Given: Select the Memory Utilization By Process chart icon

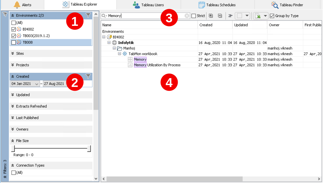Looking at the screenshot, I should point(130,65).
